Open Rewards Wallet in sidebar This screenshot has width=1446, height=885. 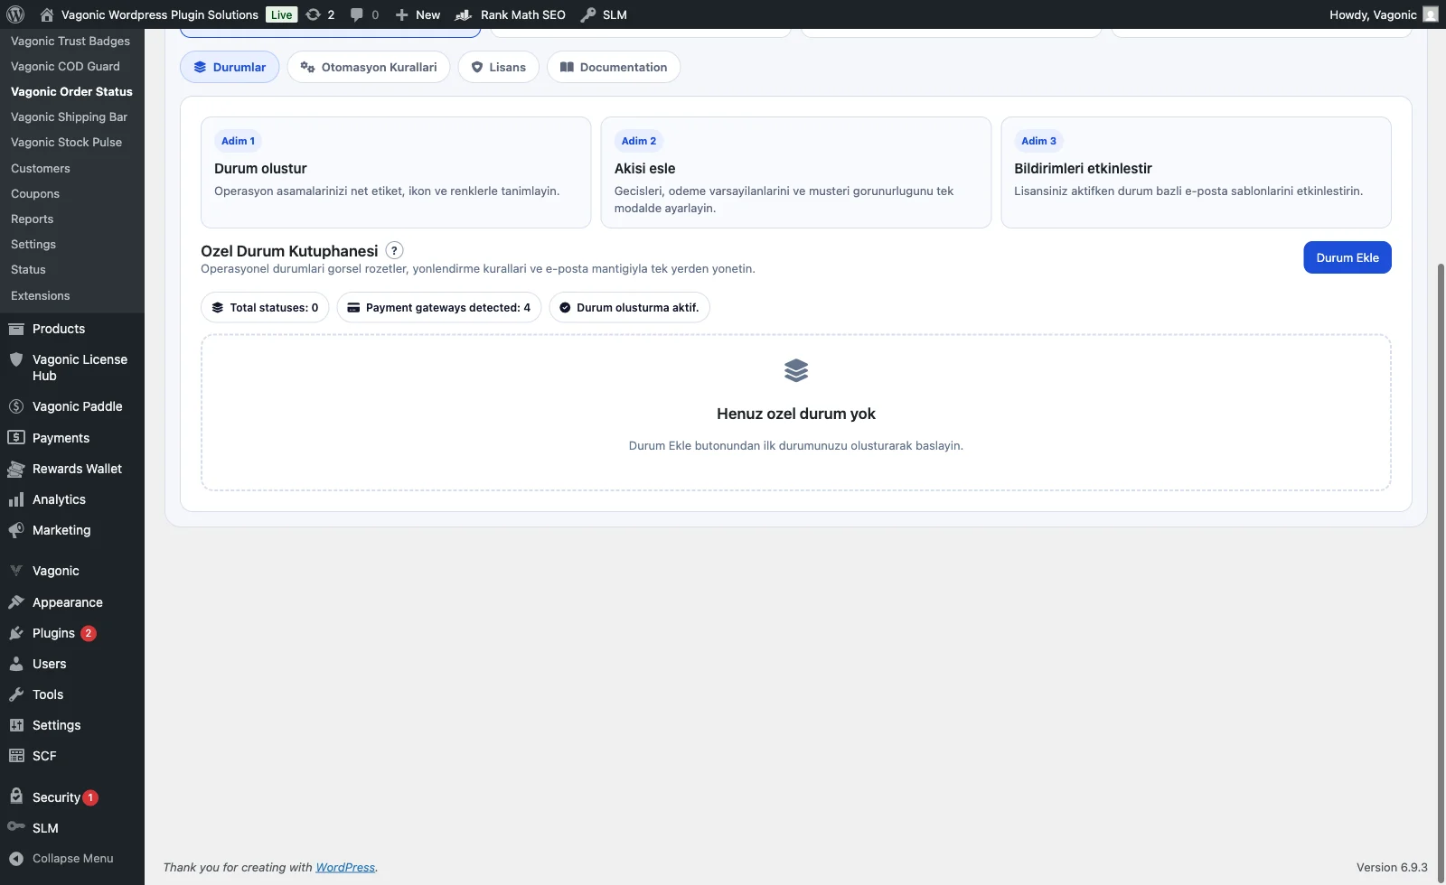[72, 469]
